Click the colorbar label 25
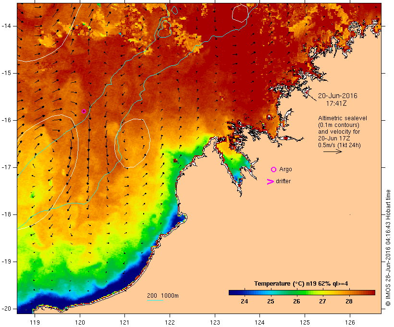 tap(271, 301)
